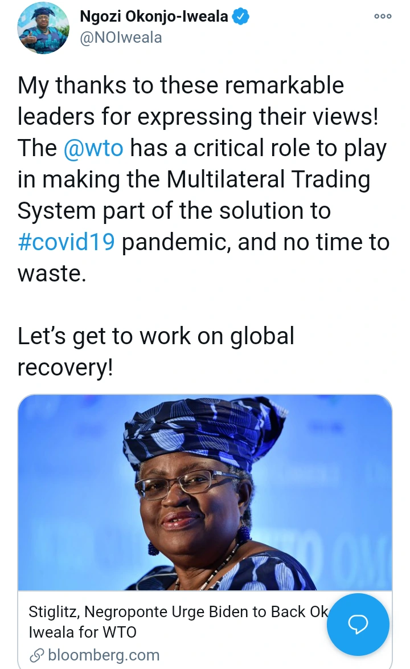
Task: Open the @NOIweala handle
Action: (121, 38)
